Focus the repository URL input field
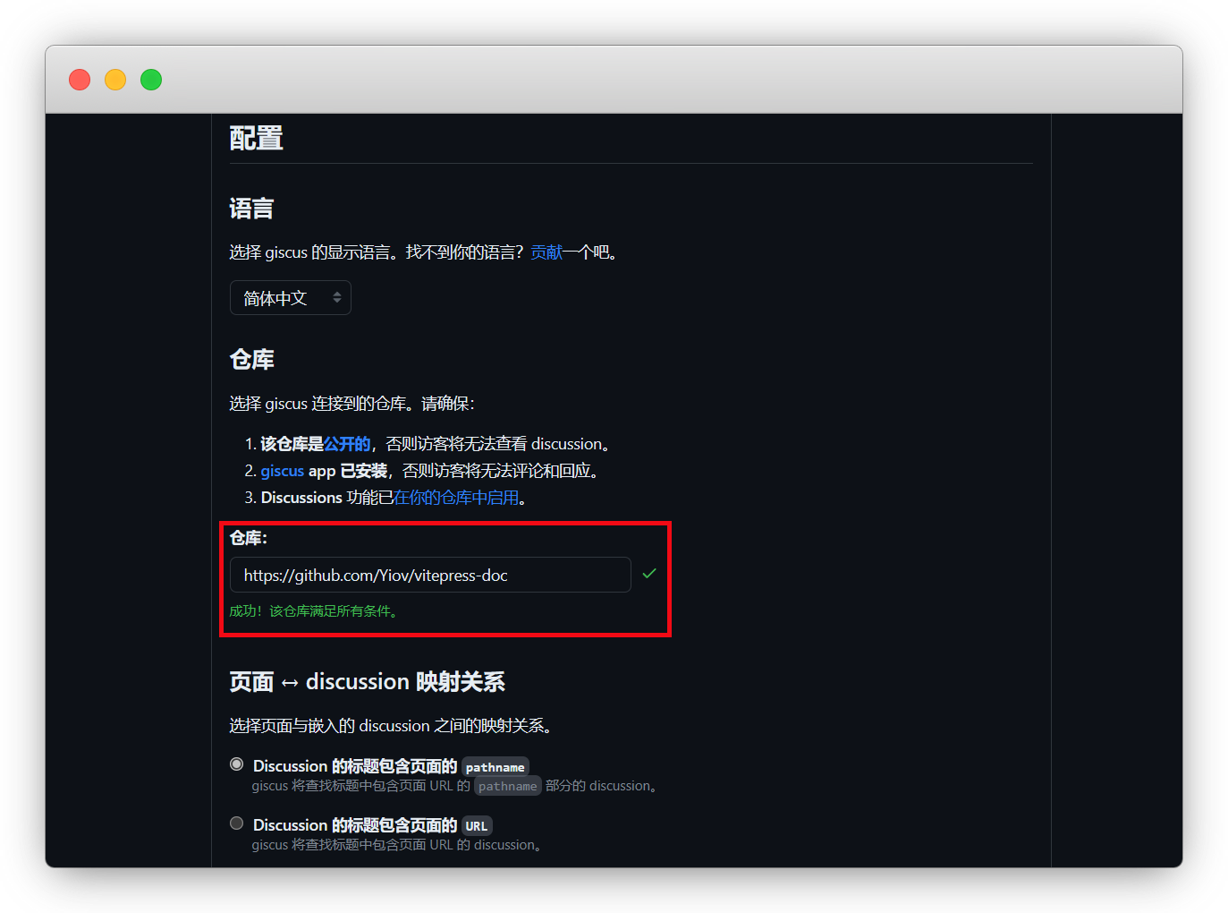This screenshot has height=913, width=1228. click(x=429, y=575)
